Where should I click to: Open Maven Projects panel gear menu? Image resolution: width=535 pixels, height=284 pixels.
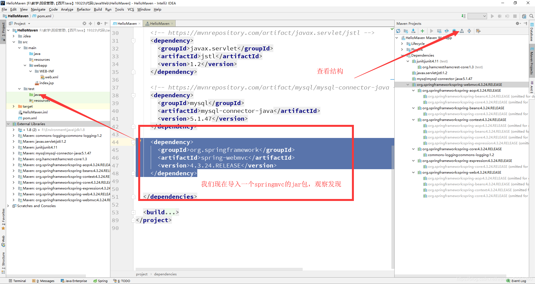[518, 23]
